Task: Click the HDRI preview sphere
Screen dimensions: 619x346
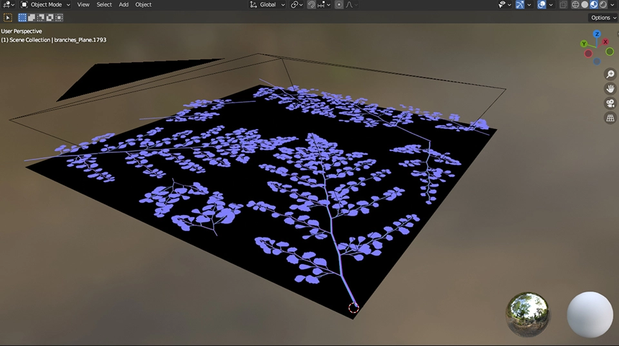Action: click(x=528, y=314)
